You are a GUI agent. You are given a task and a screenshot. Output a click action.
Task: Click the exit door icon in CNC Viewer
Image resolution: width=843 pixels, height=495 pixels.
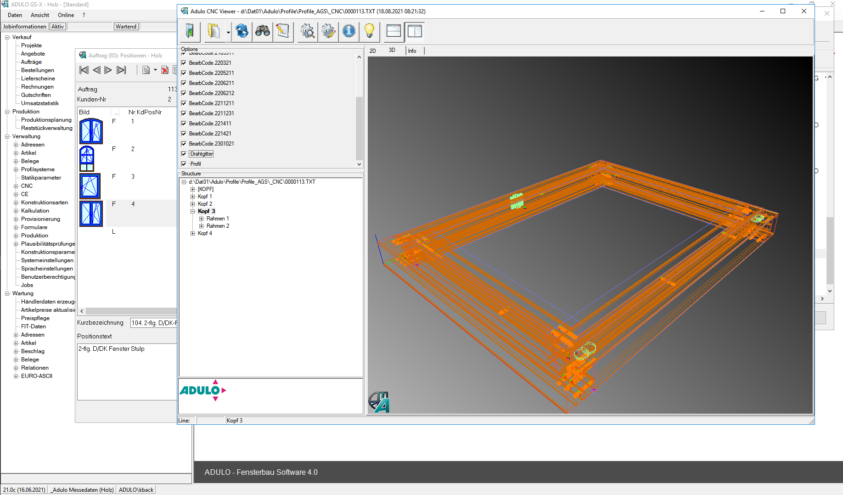190,31
